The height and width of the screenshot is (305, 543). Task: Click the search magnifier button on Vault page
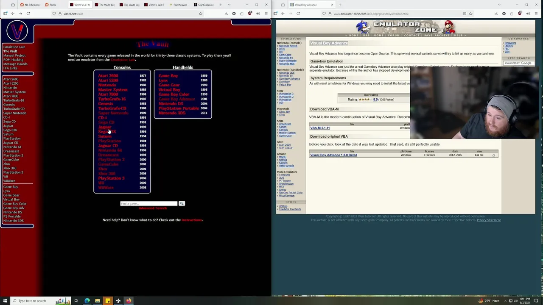182,204
